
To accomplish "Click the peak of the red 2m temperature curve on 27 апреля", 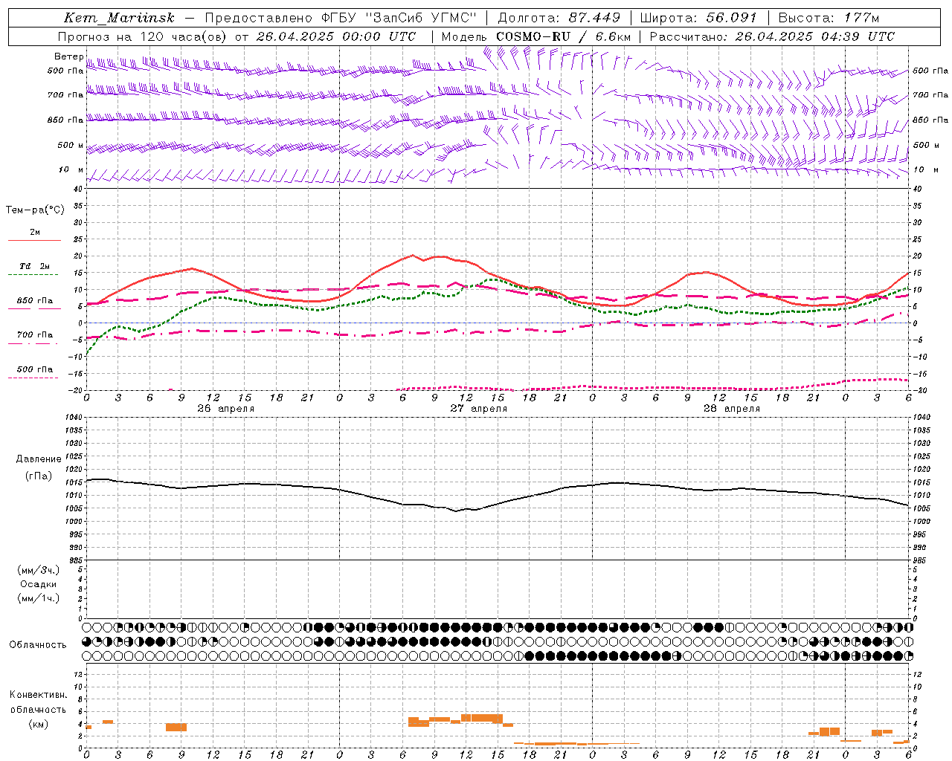I will click(x=414, y=256).
